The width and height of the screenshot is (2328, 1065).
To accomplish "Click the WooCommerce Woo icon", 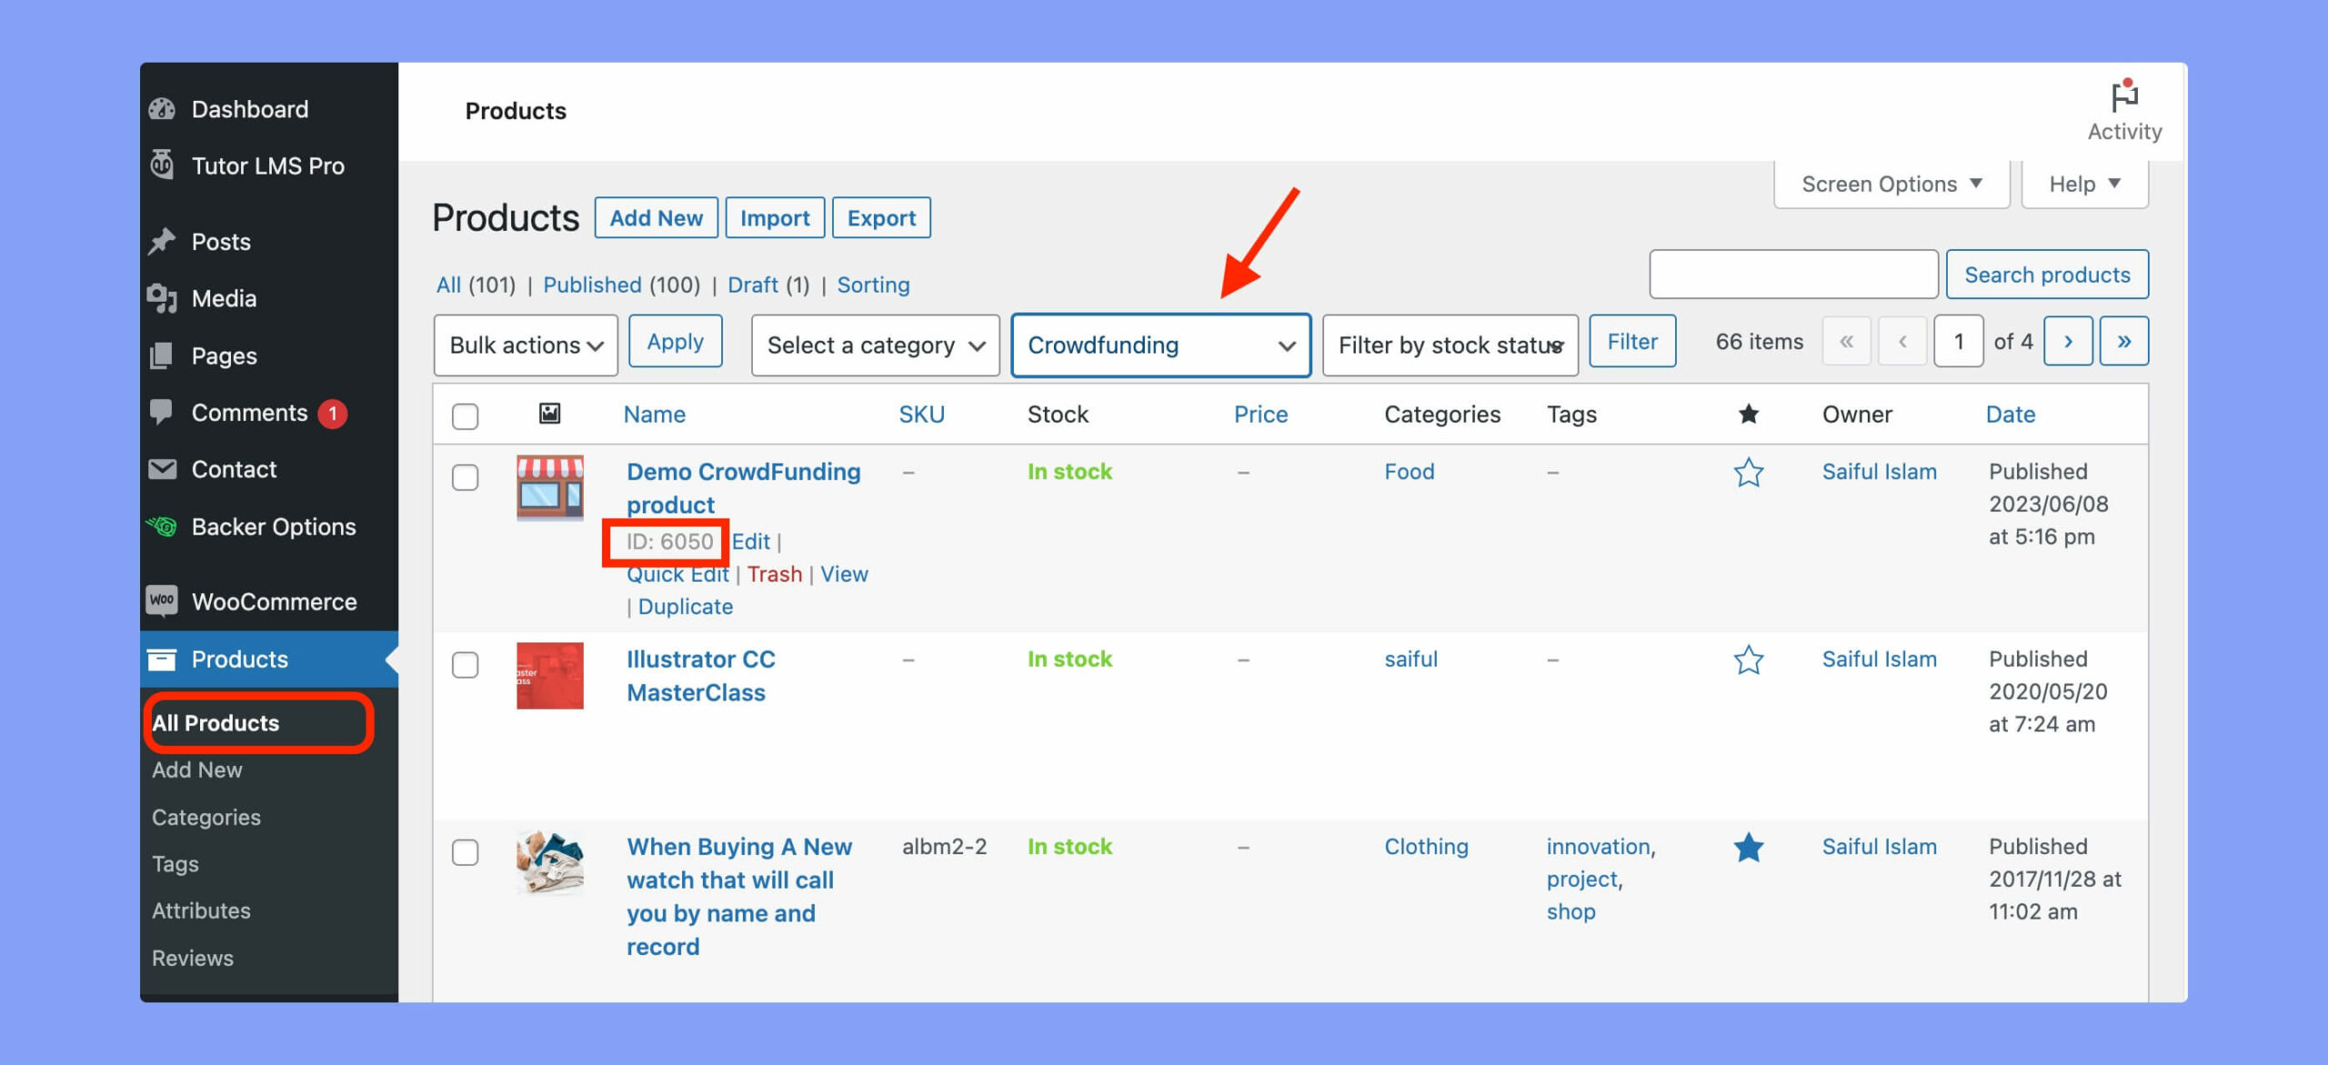I will [x=162, y=601].
